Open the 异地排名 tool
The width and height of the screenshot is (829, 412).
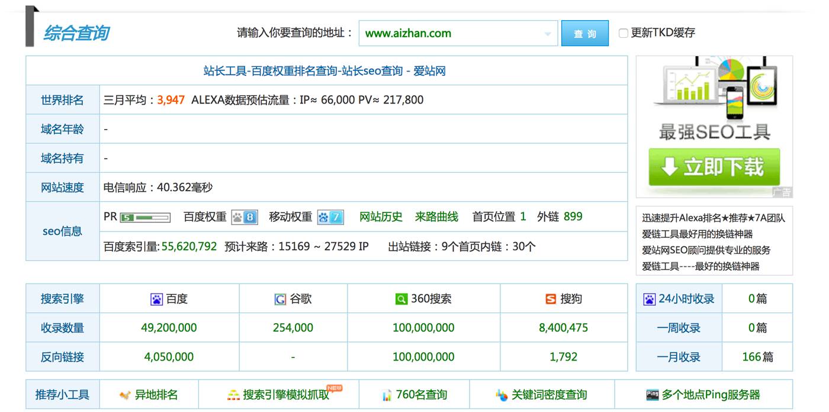(155, 395)
